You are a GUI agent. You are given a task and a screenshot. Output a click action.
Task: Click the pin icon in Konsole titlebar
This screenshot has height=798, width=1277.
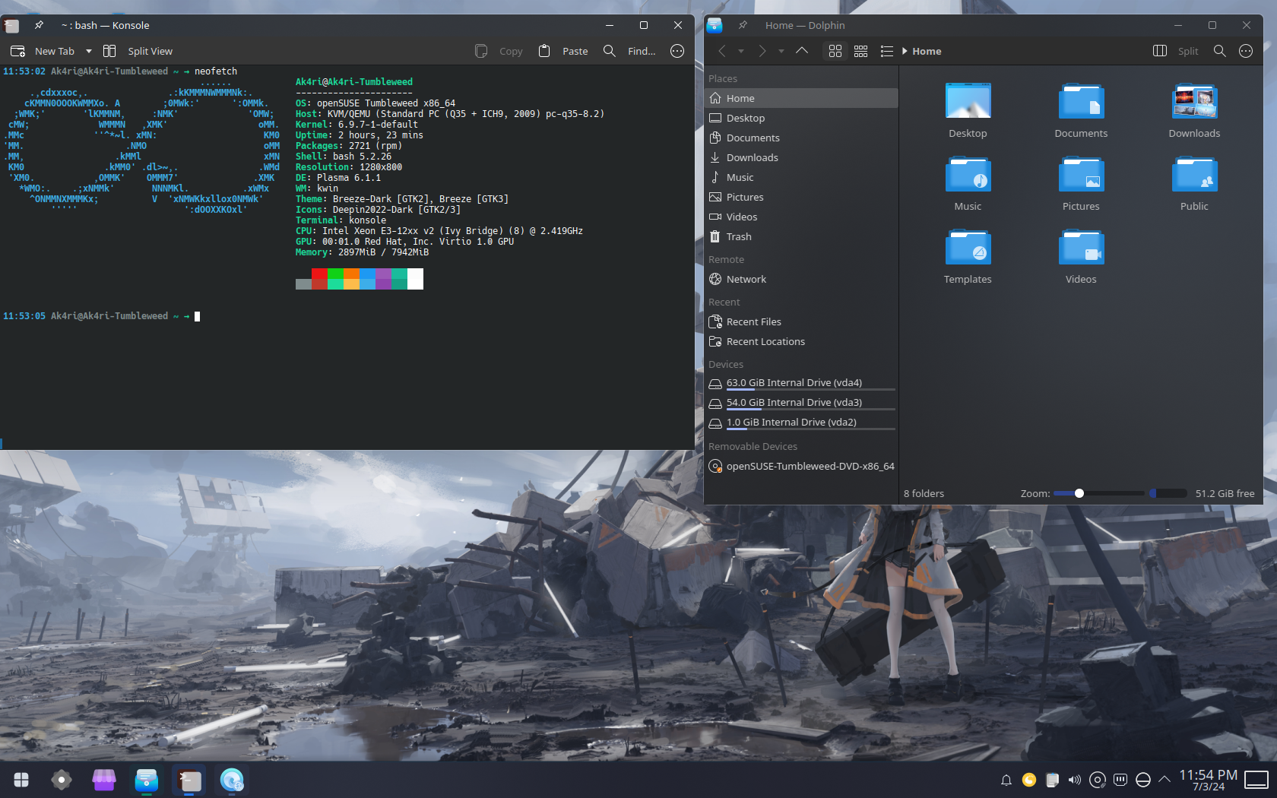(x=39, y=25)
